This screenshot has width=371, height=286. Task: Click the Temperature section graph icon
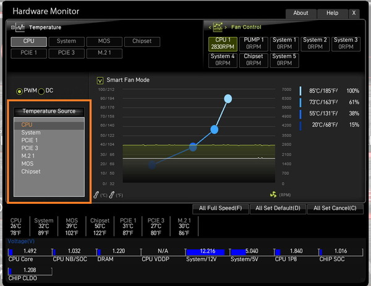coord(20,27)
